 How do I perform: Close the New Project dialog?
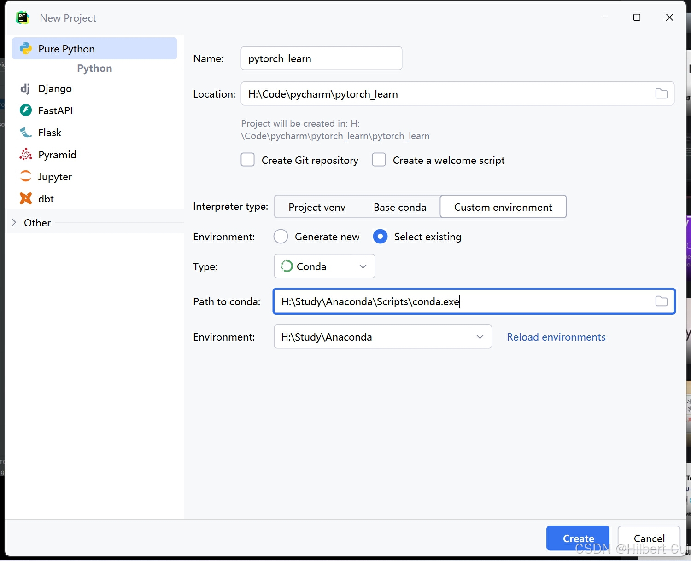coord(670,17)
